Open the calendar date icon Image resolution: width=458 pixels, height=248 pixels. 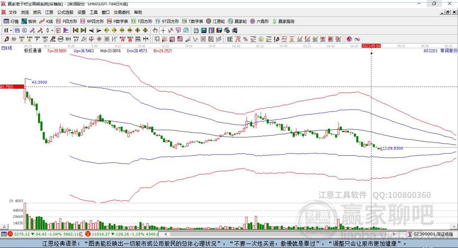coord(196,30)
